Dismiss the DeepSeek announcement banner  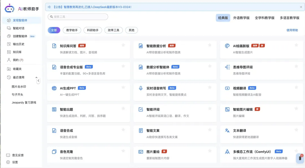(301, 7)
